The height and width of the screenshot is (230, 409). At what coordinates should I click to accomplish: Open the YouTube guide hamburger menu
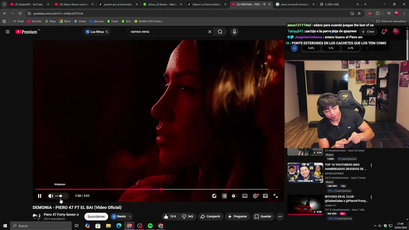(8, 32)
